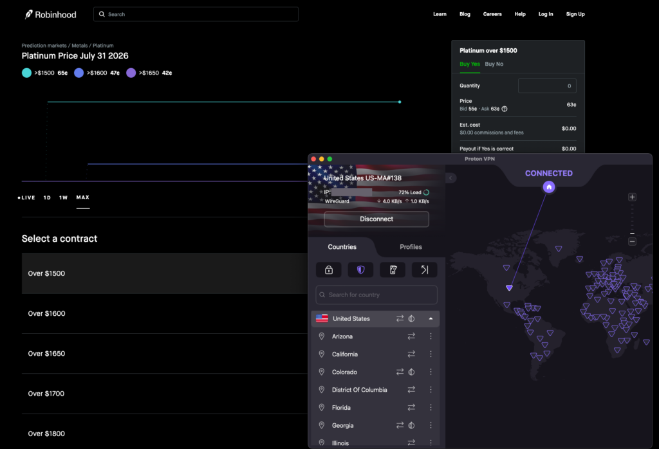
Task: Click the California location pin icon
Action: click(x=322, y=354)
